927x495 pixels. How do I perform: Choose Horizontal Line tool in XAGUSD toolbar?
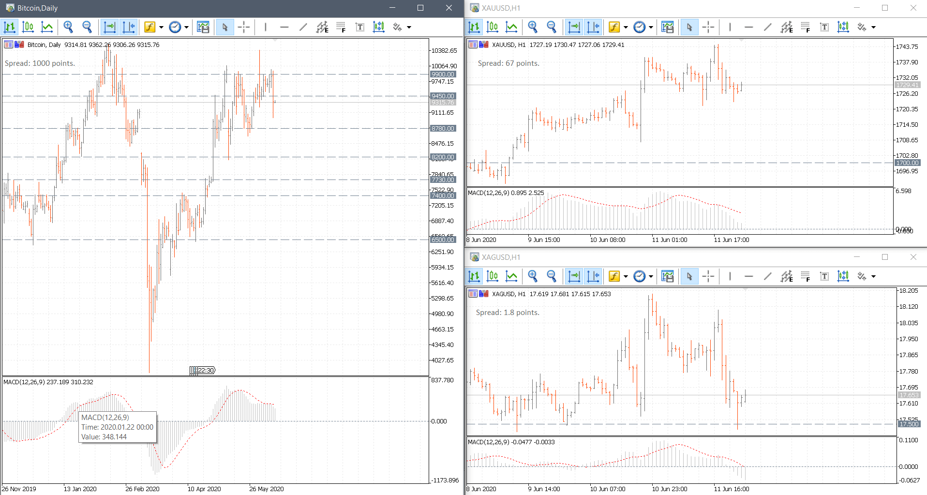748,276
